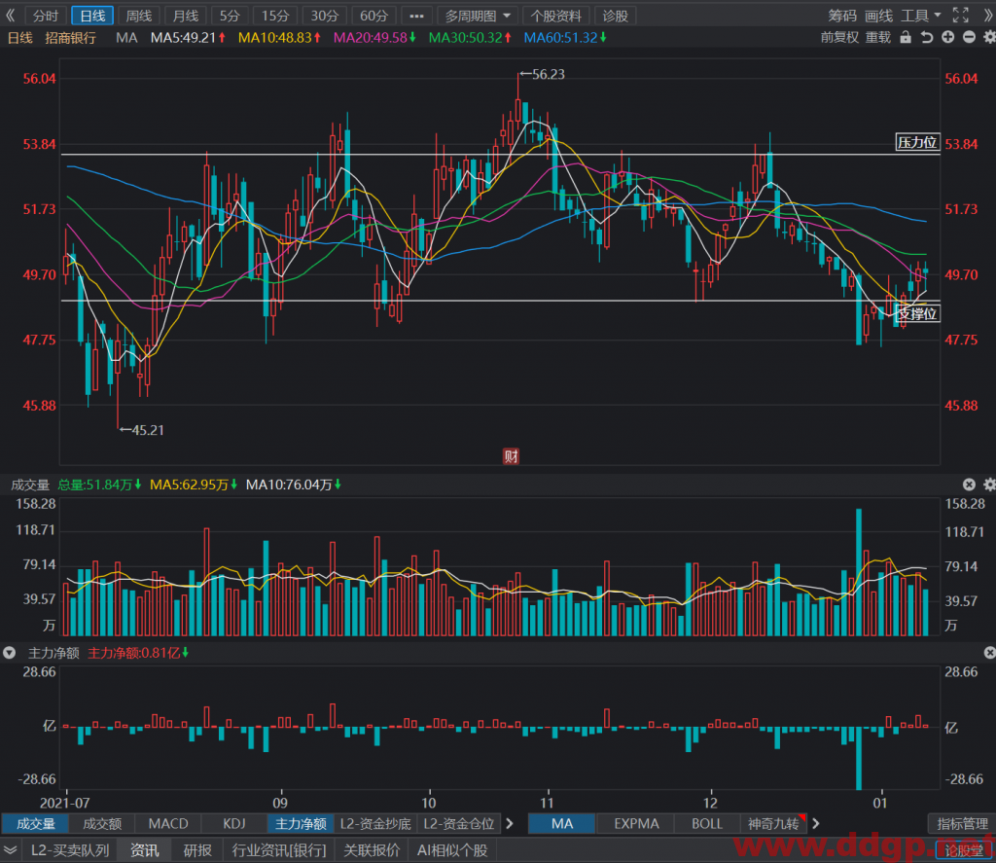Click 主力净额 panel title label

[54, 653]
